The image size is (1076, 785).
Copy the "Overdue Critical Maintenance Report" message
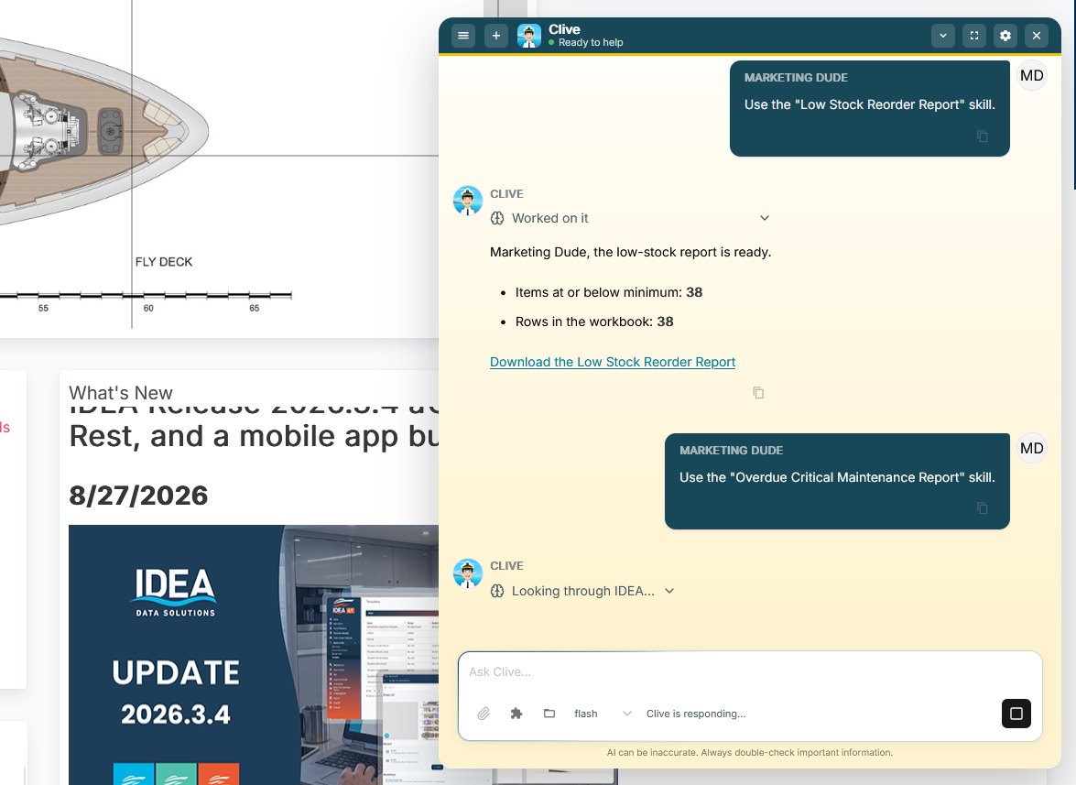coord(982,507)
